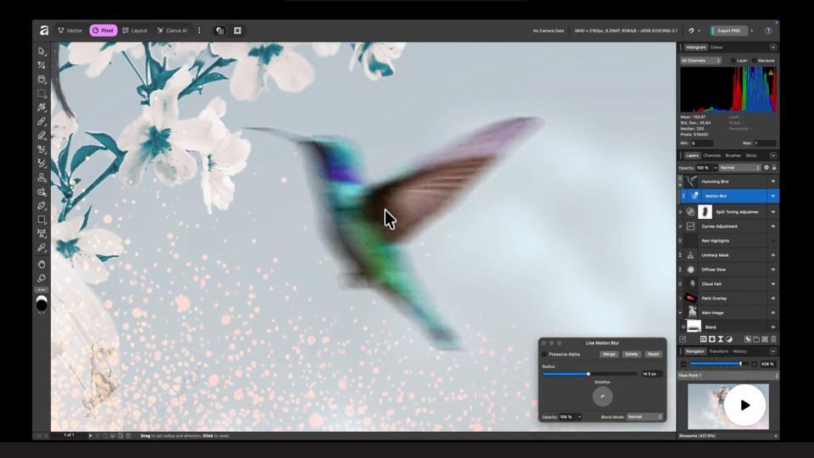The width and height of the screenshot is (814, 458).
Task: Hide the Curves Adjustment layer
Action: click(773, 226)
